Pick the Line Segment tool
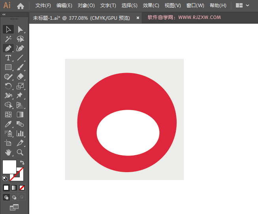The image size is (258, 214). [x=20, y=58]
